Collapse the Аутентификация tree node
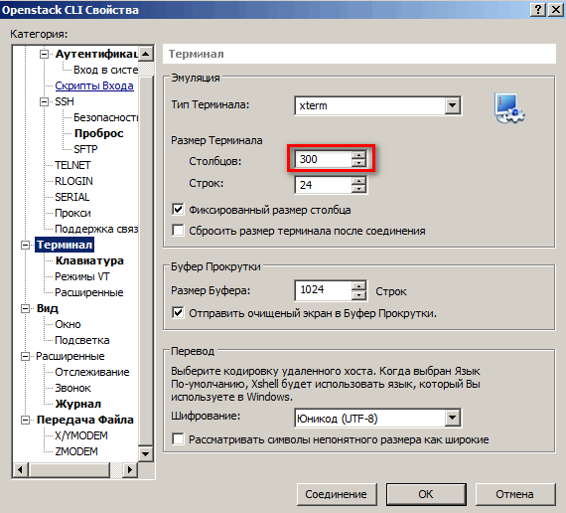The image size is (566, 513). pyautogui.click(x=44, y=55)
